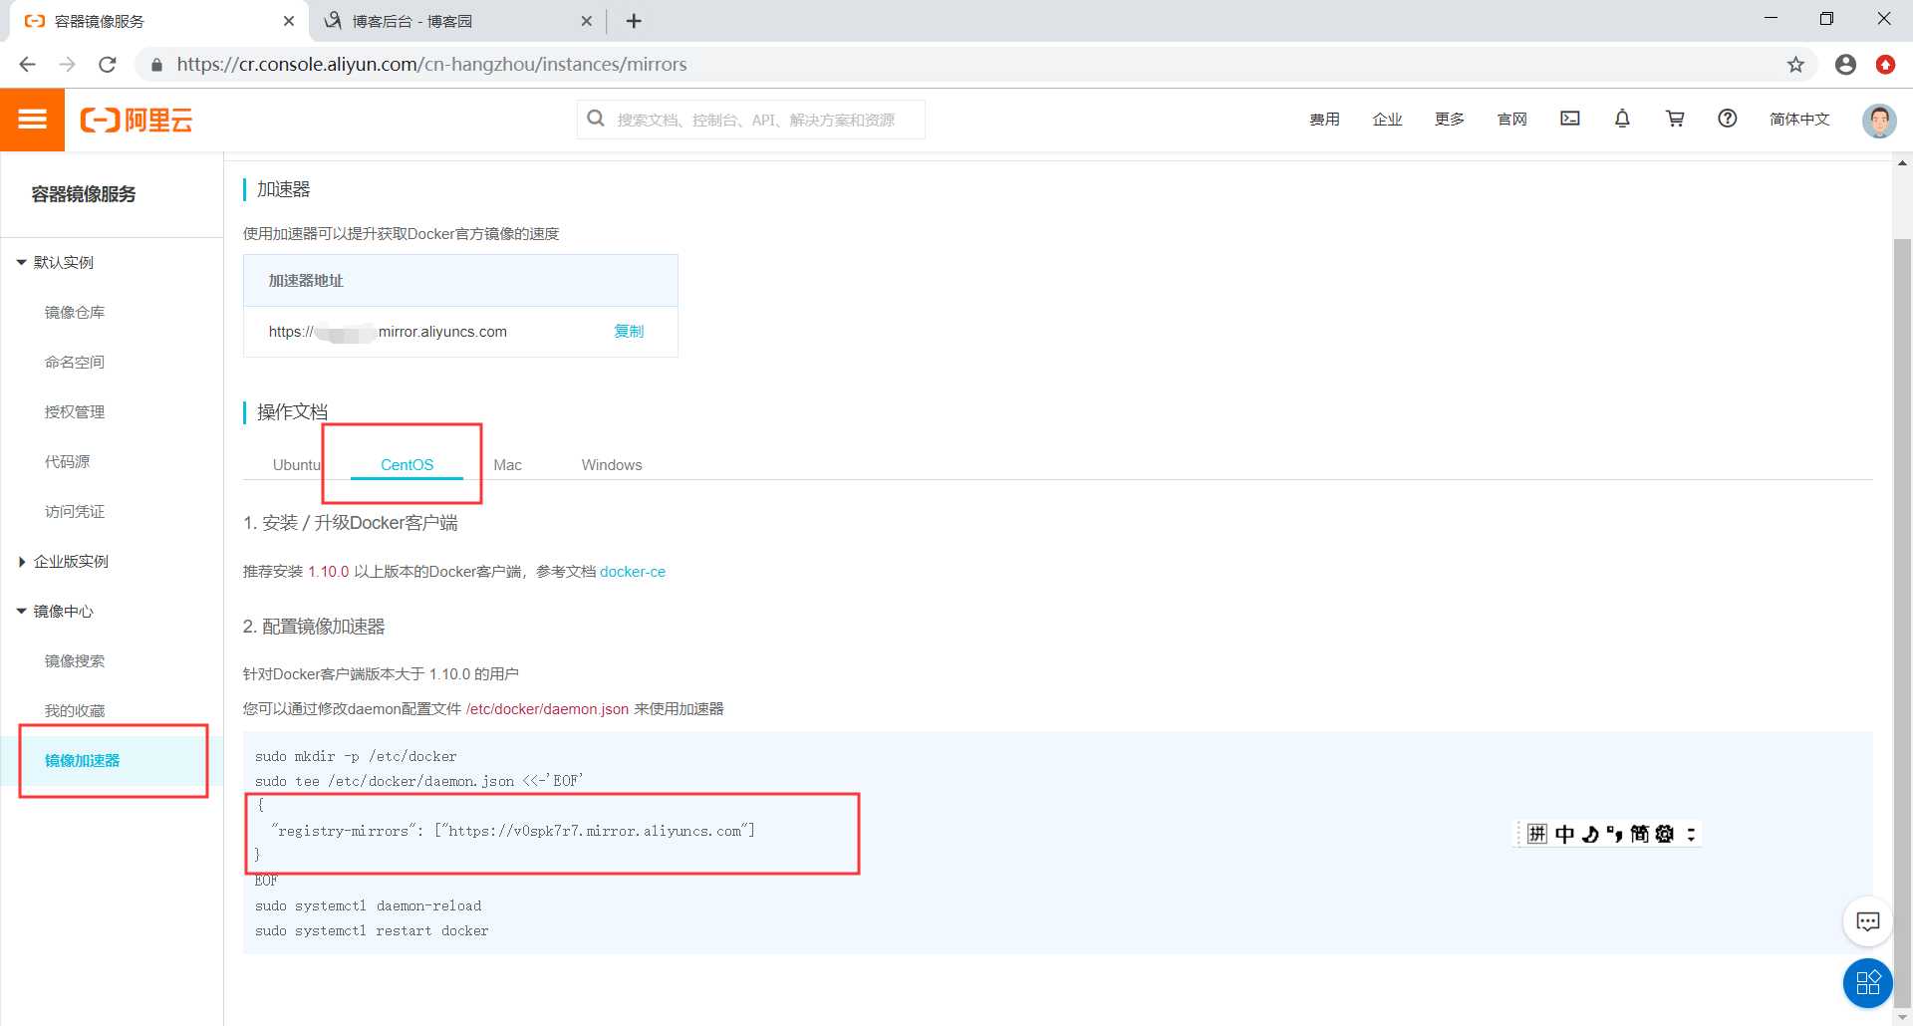This screenshot has height=1026, width=1913.
Task: Open the hamburger main menu
Action: tap(32, 120)
